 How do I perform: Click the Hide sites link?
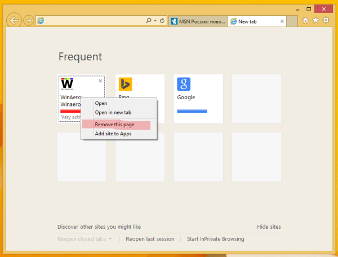click(269, 227)
